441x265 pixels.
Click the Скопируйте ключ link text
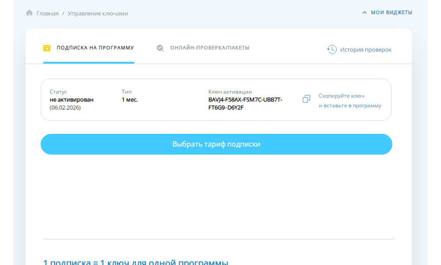(x=342, y=95)
